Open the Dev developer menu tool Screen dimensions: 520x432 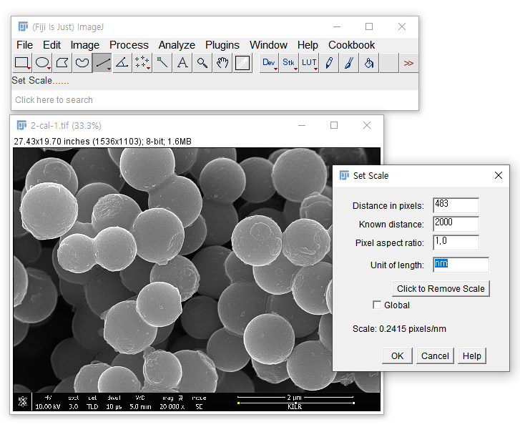click(269, 63)
